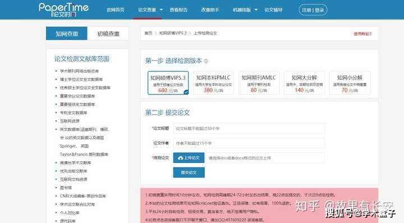Click the 知网硕博VIP5.3 breadcrumb link

(173, 33)
